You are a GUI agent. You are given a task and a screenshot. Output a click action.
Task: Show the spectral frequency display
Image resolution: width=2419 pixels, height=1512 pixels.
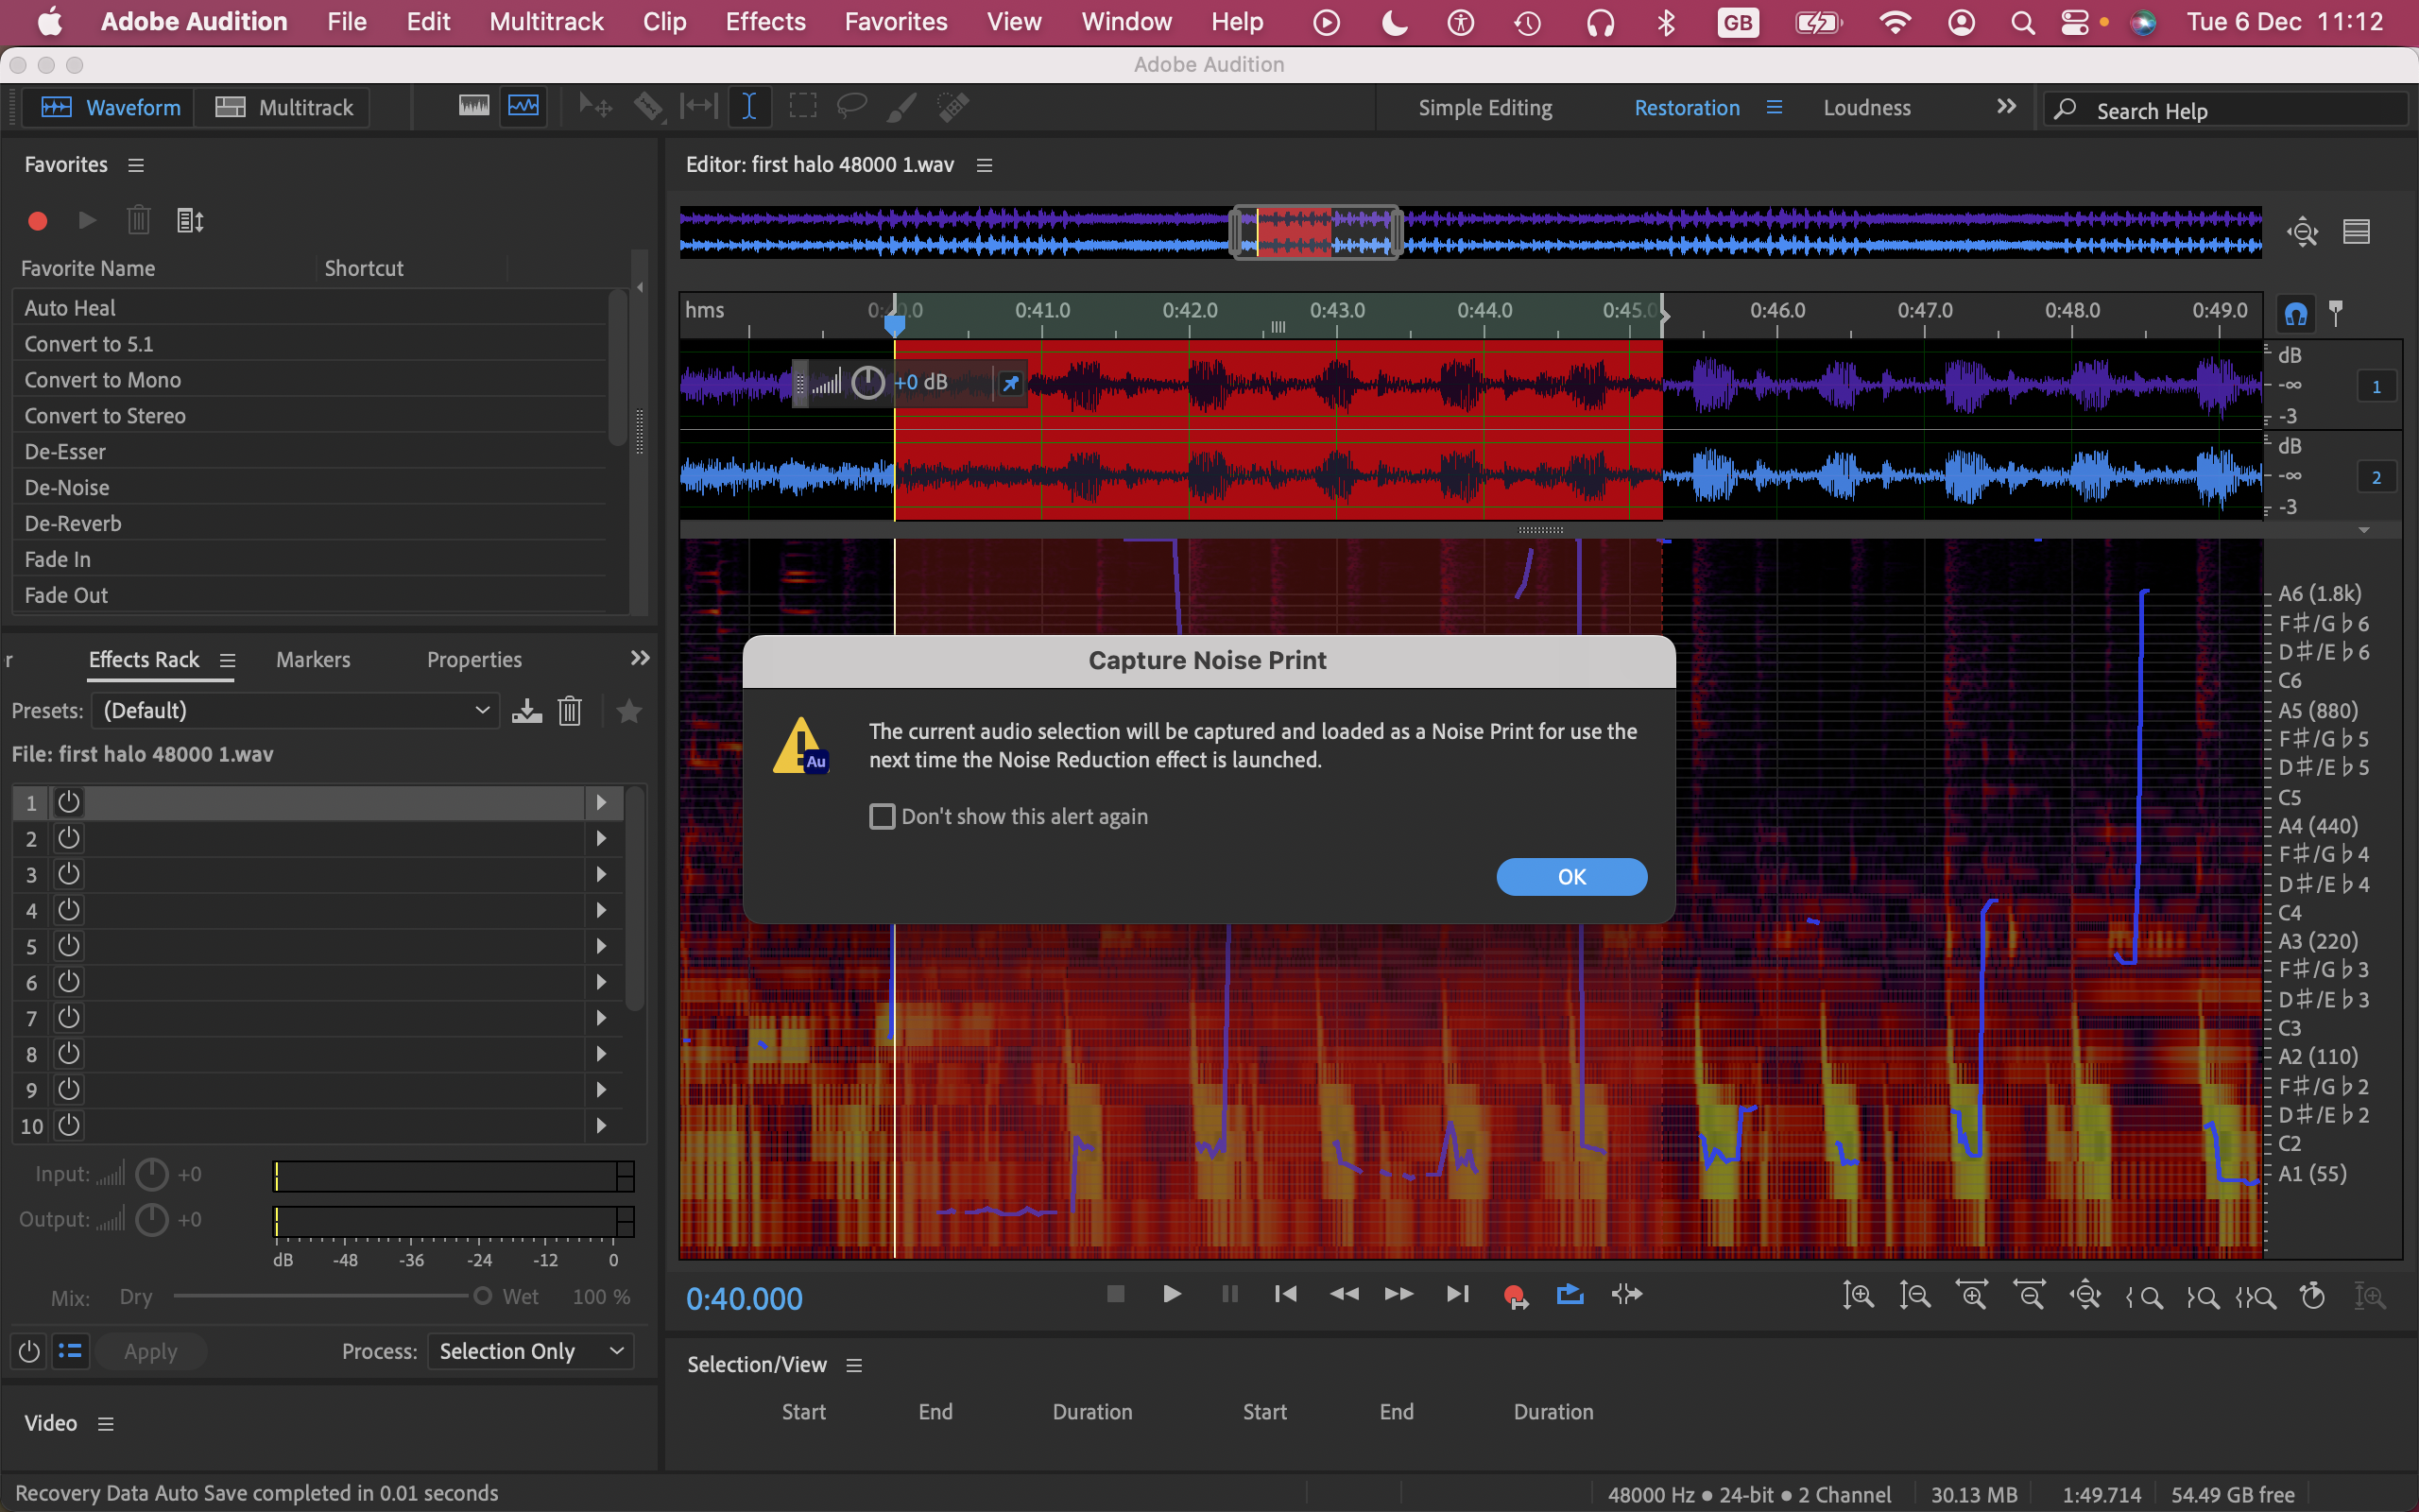pyautogui.click(x=473, y=106)
